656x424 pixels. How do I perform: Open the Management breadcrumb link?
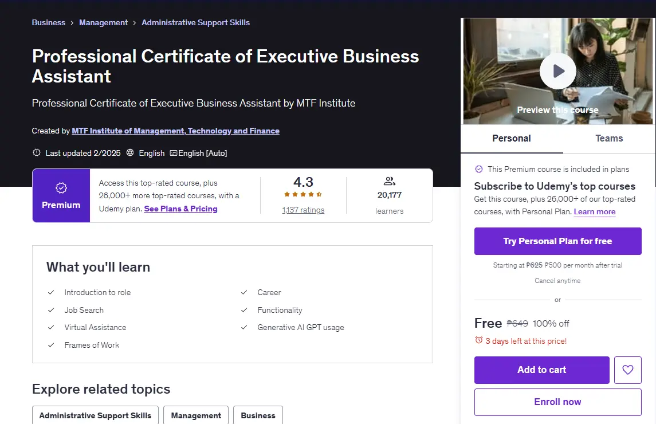point(103,22)
